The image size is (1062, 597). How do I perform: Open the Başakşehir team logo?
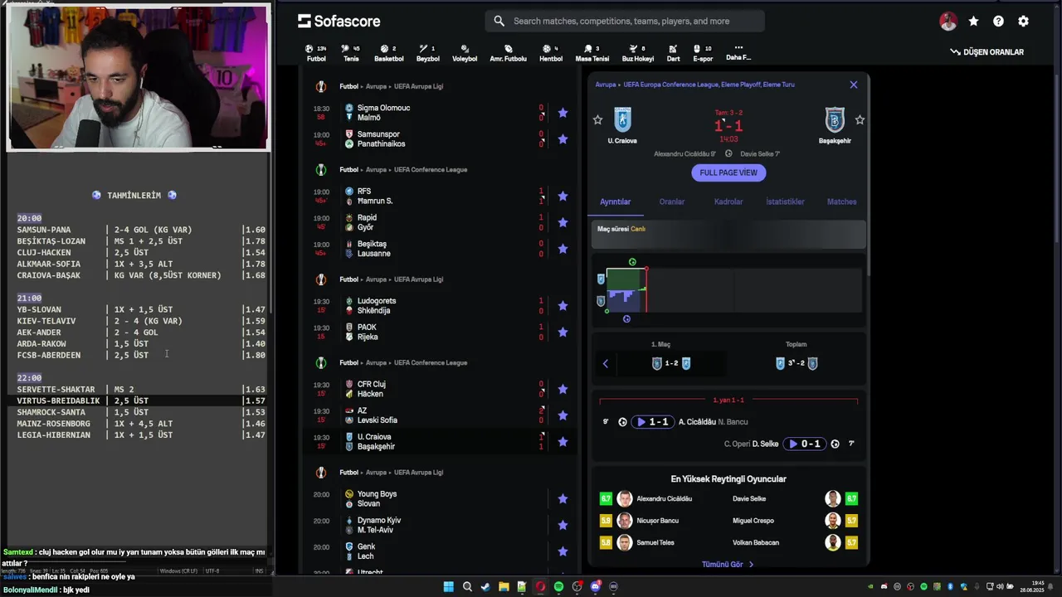835,120
